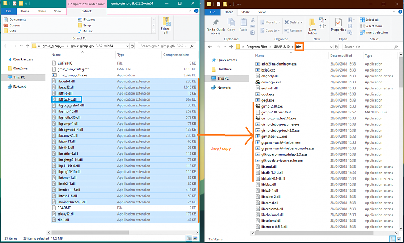Click Music destination in Extract To list
The image size is (404, 243).
point(85,31)
